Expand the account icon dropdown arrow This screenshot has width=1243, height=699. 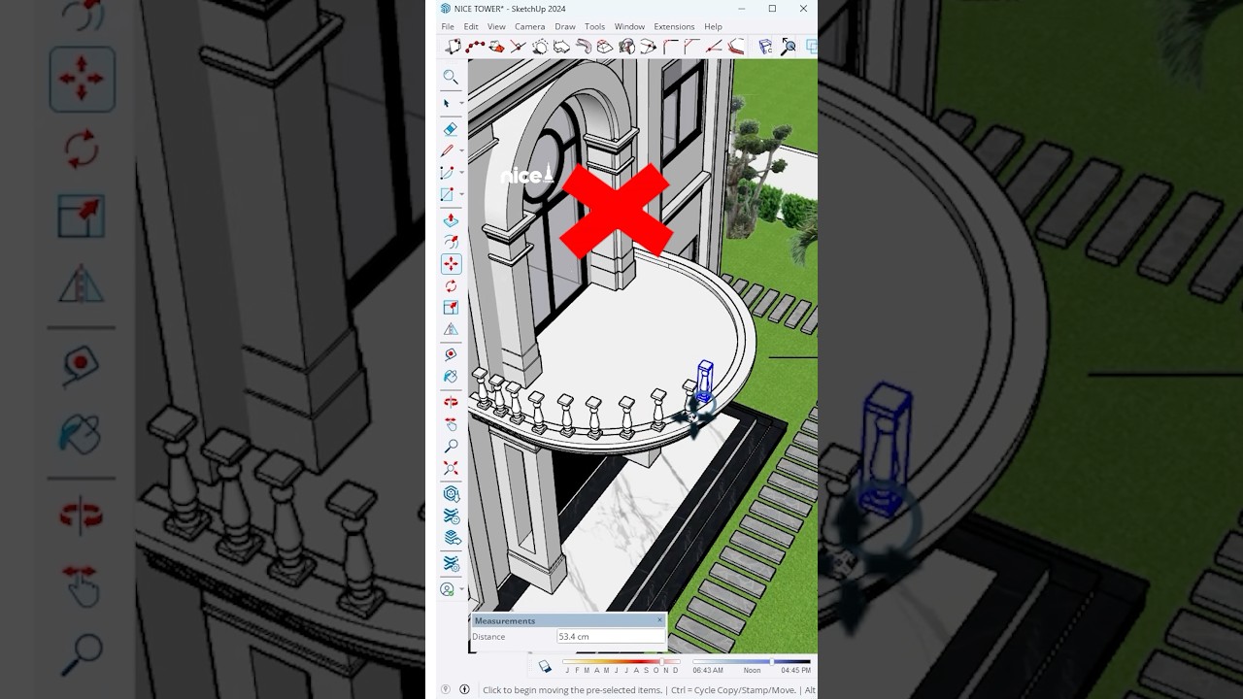461,589
